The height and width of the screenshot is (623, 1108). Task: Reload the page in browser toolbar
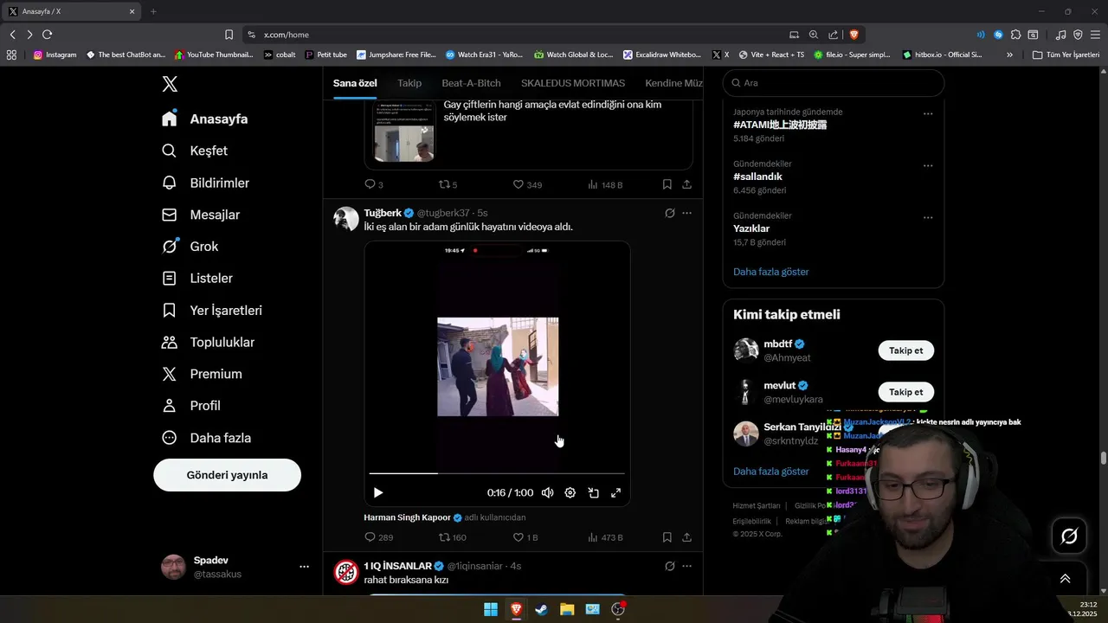click(x=47, y=35)
